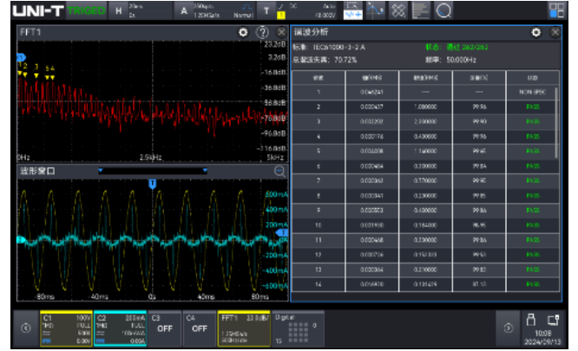Viewport: 578px width, 351px height.
Task: Open the top-right window layout icon
Action: click(556, 10)
